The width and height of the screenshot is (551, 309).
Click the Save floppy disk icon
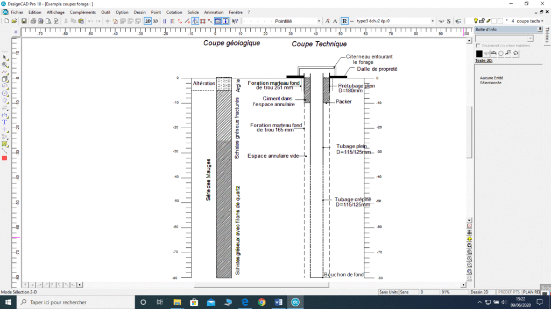(24, 21)
